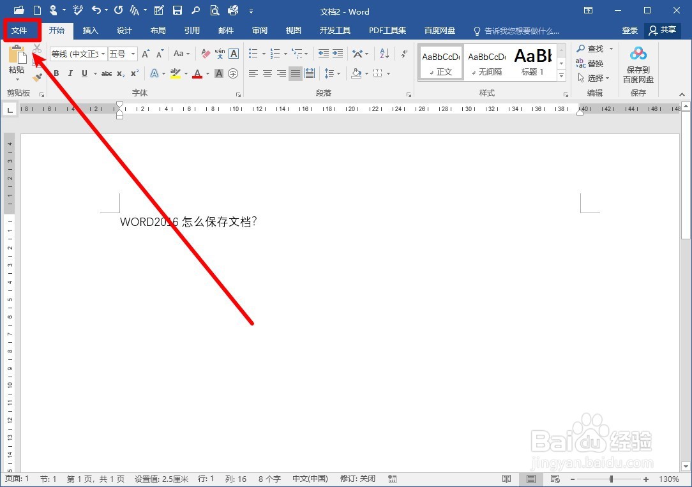Open the 文件 (File) menu
Screen dimensions: 692x487
point(21,30)
